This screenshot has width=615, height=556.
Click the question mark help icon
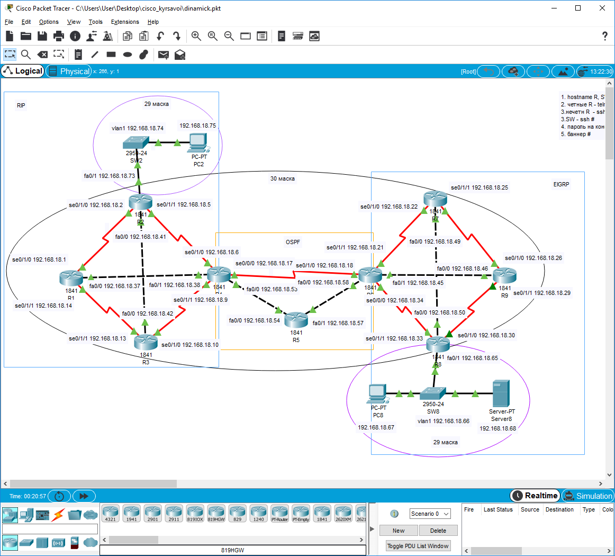[605, 36]
